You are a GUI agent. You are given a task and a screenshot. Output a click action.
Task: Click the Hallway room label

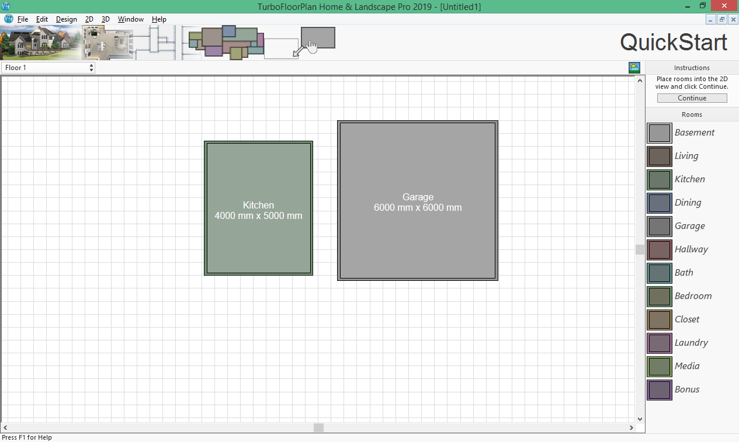tap(691, 249)
